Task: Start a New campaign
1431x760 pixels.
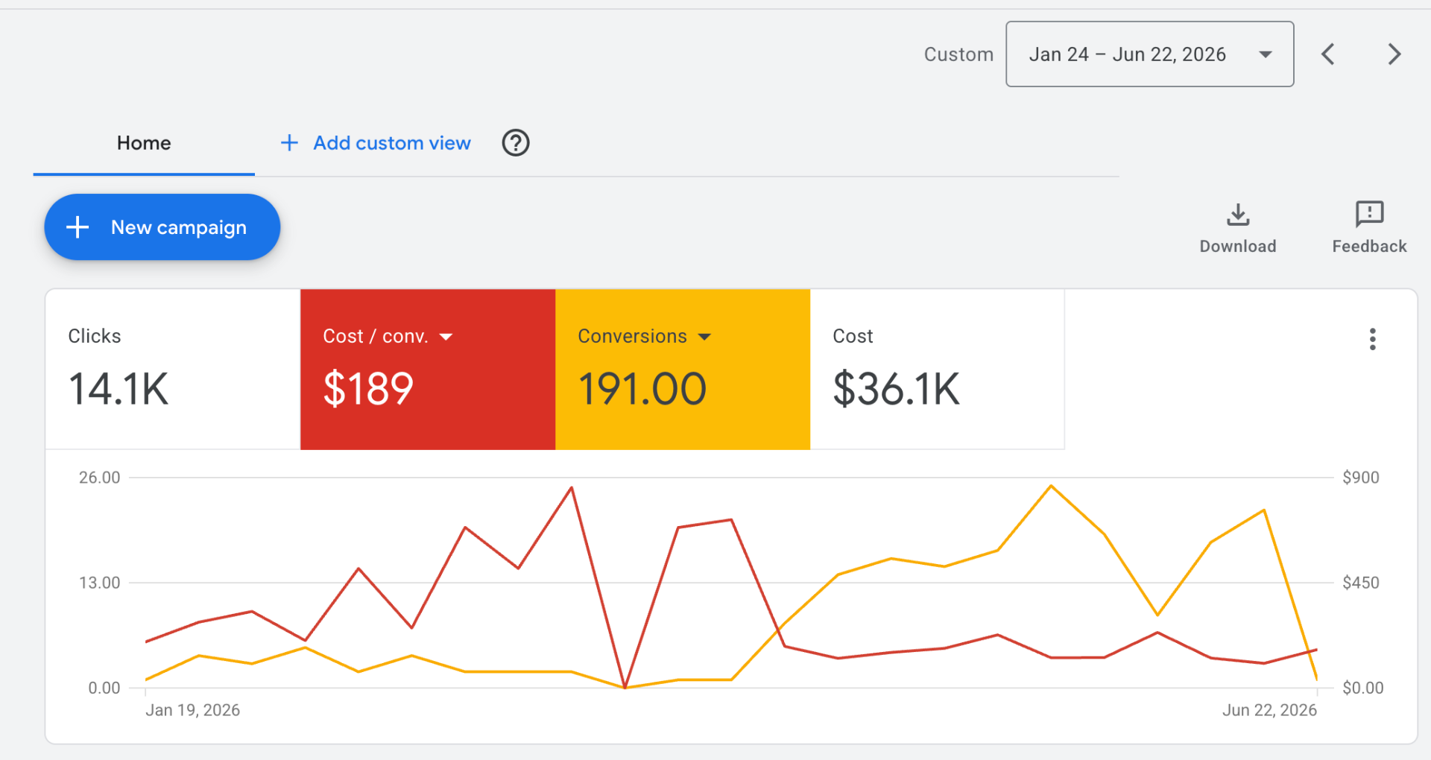Action: tap(162, 227)
